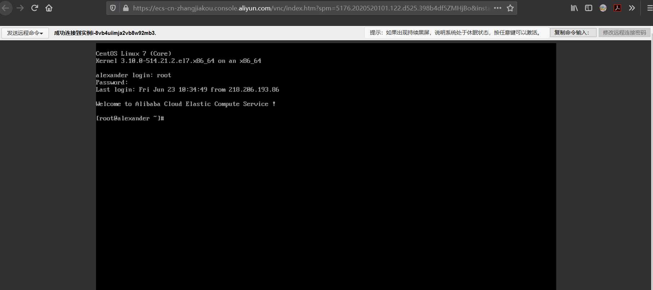Viewport: 653px width, 290px height.
Task: Open the hamburger application menu
Action: pyautogui.click(x=649, y=8)
